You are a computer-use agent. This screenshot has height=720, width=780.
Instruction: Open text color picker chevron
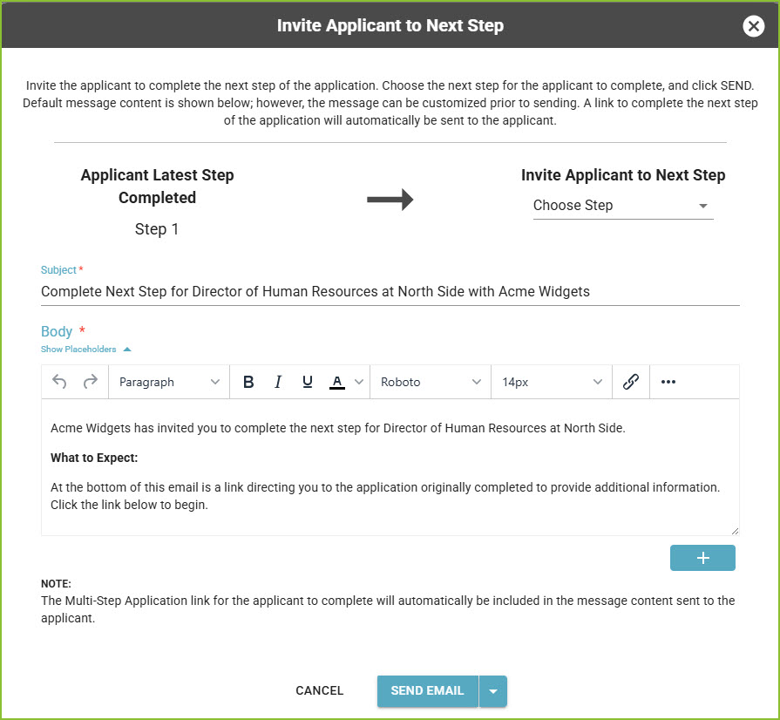coord(359,382)
